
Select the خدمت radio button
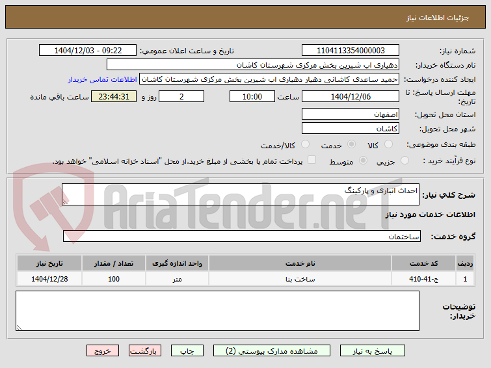pyautogui.click(x=351, y=144)
